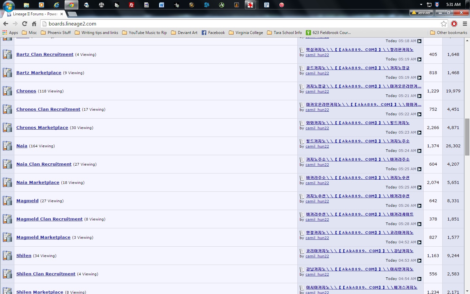Click the forum icon beside Bartz Marketplace
Image resolution: width=470 pixels, height=294 pixels.
pos(7,73)
